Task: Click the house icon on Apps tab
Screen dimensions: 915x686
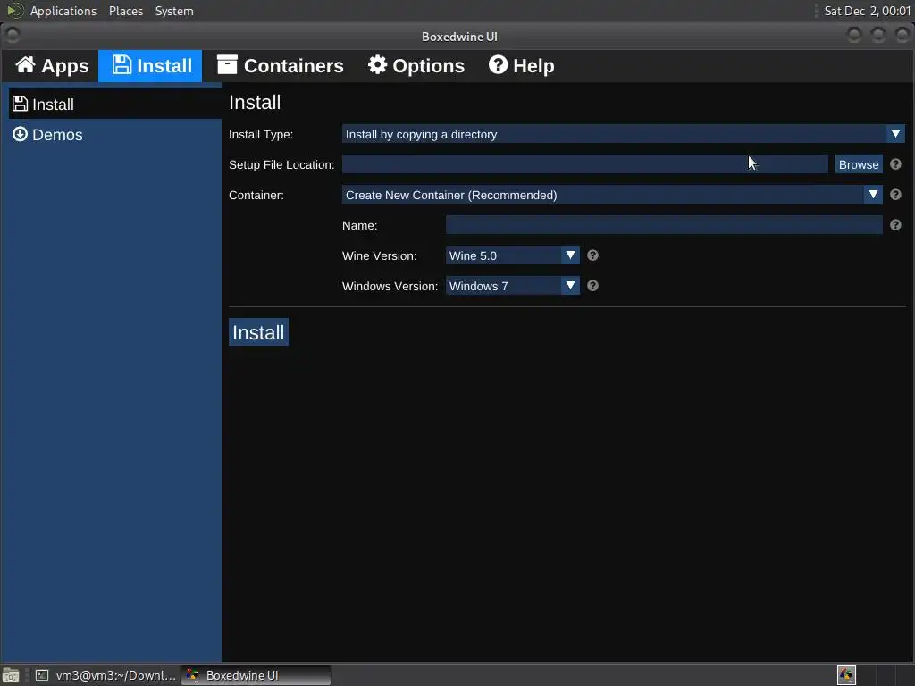Action: click(x=25, y=64)
